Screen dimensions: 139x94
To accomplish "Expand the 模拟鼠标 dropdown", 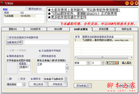I will click(x=23, y=84).
